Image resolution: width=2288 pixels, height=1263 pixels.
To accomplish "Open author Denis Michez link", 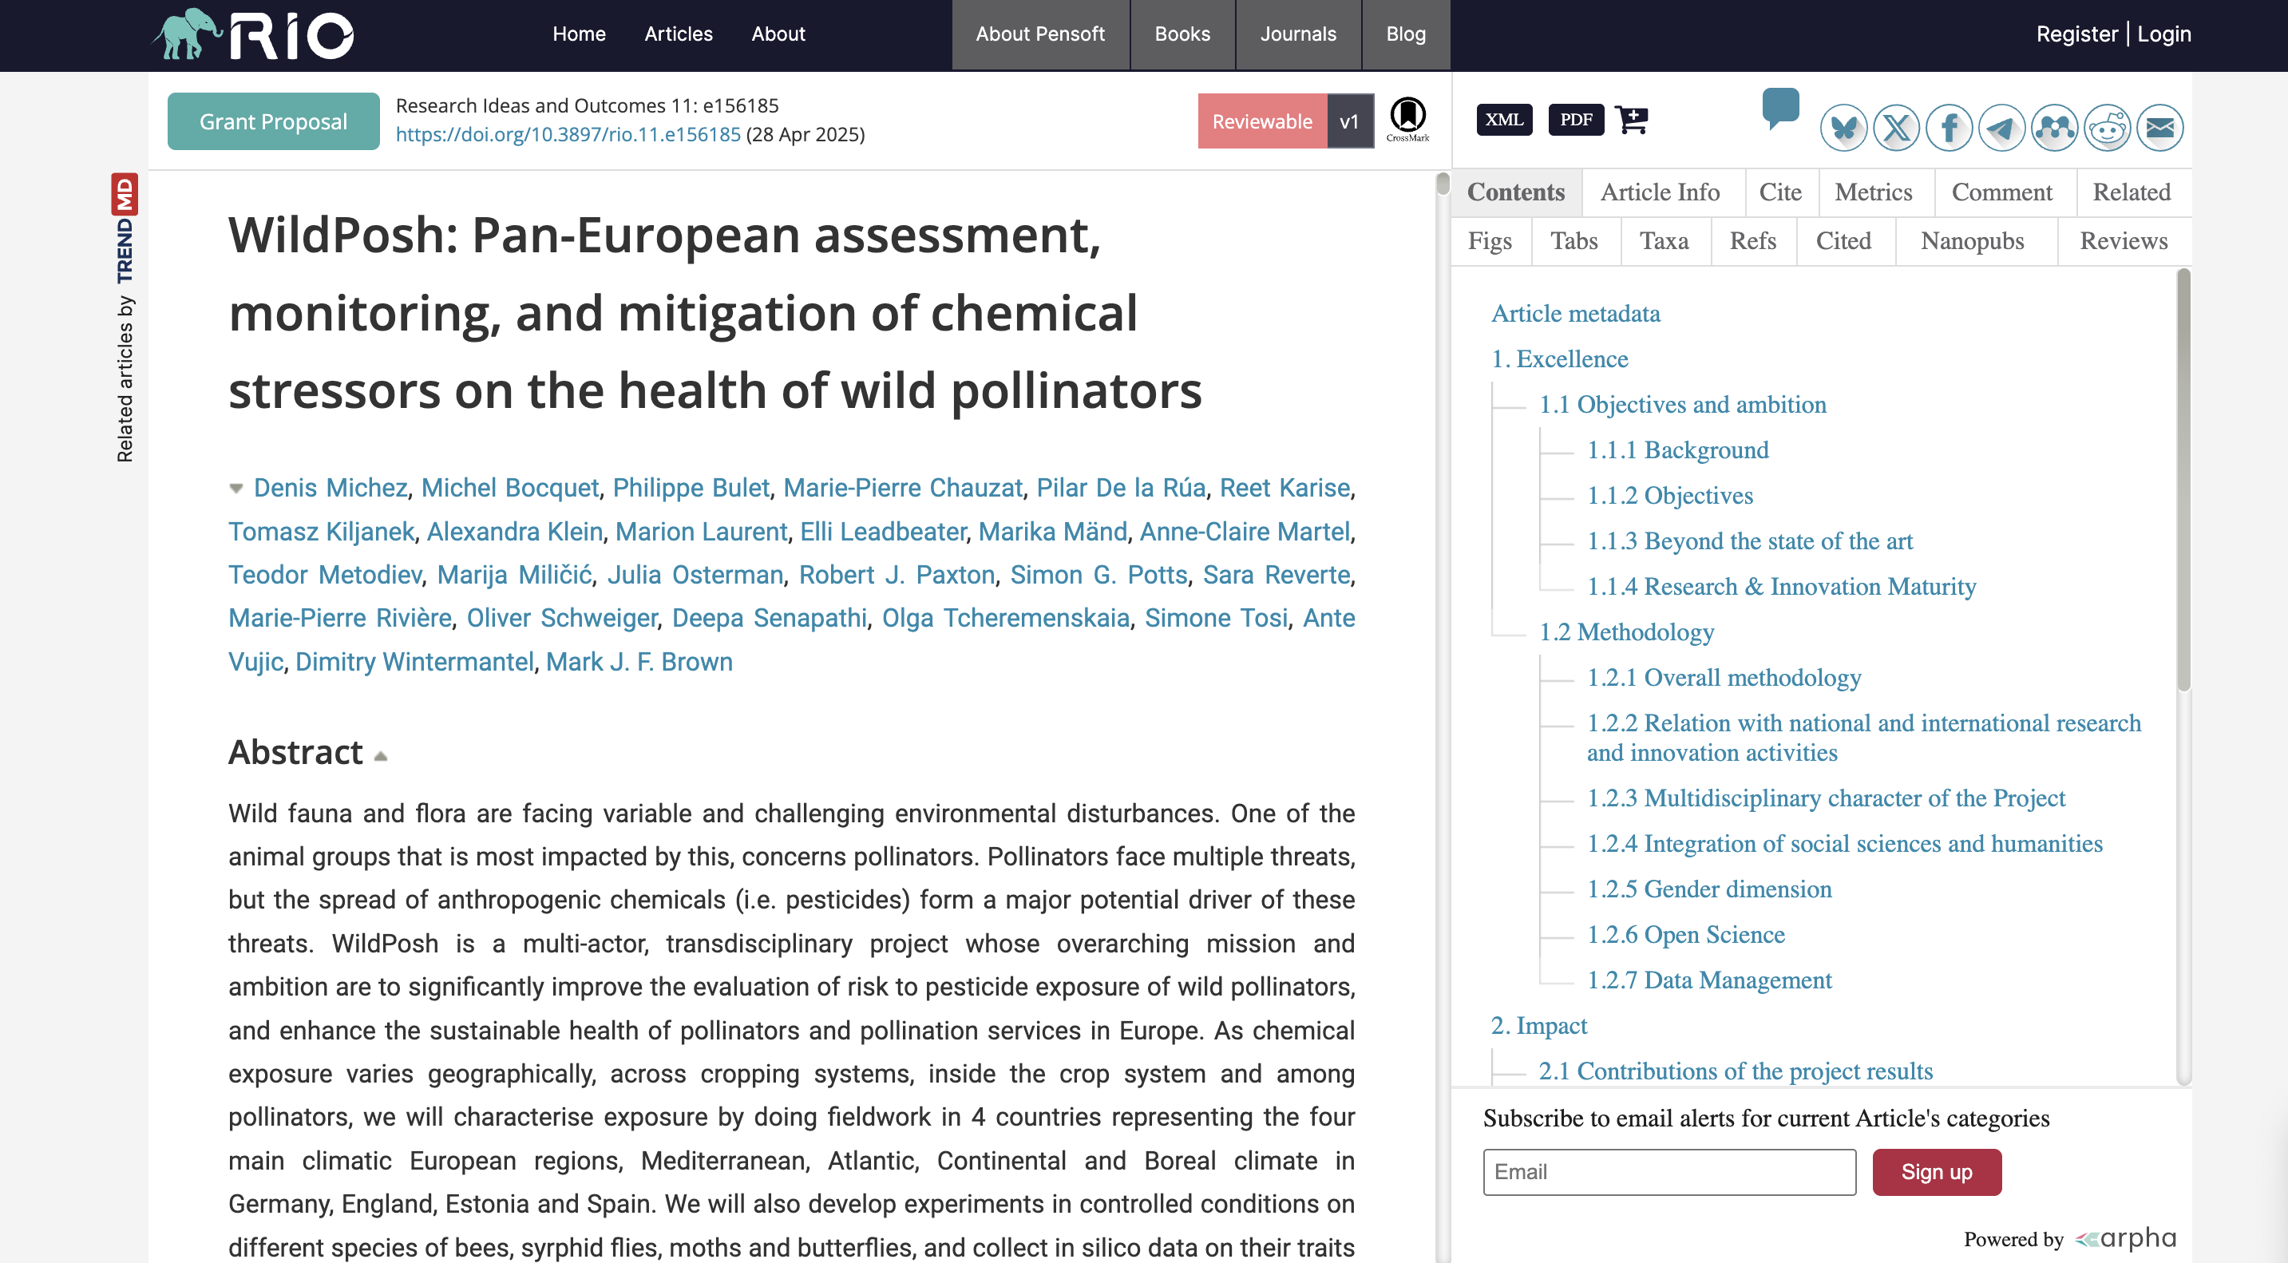I will coord(331,488).
